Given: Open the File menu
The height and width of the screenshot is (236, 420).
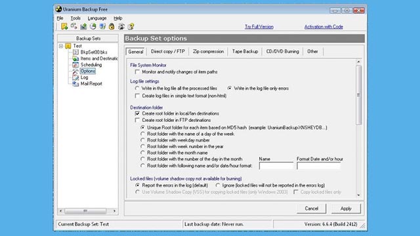Looking at the screenshot, I should [x=60, y=18].
